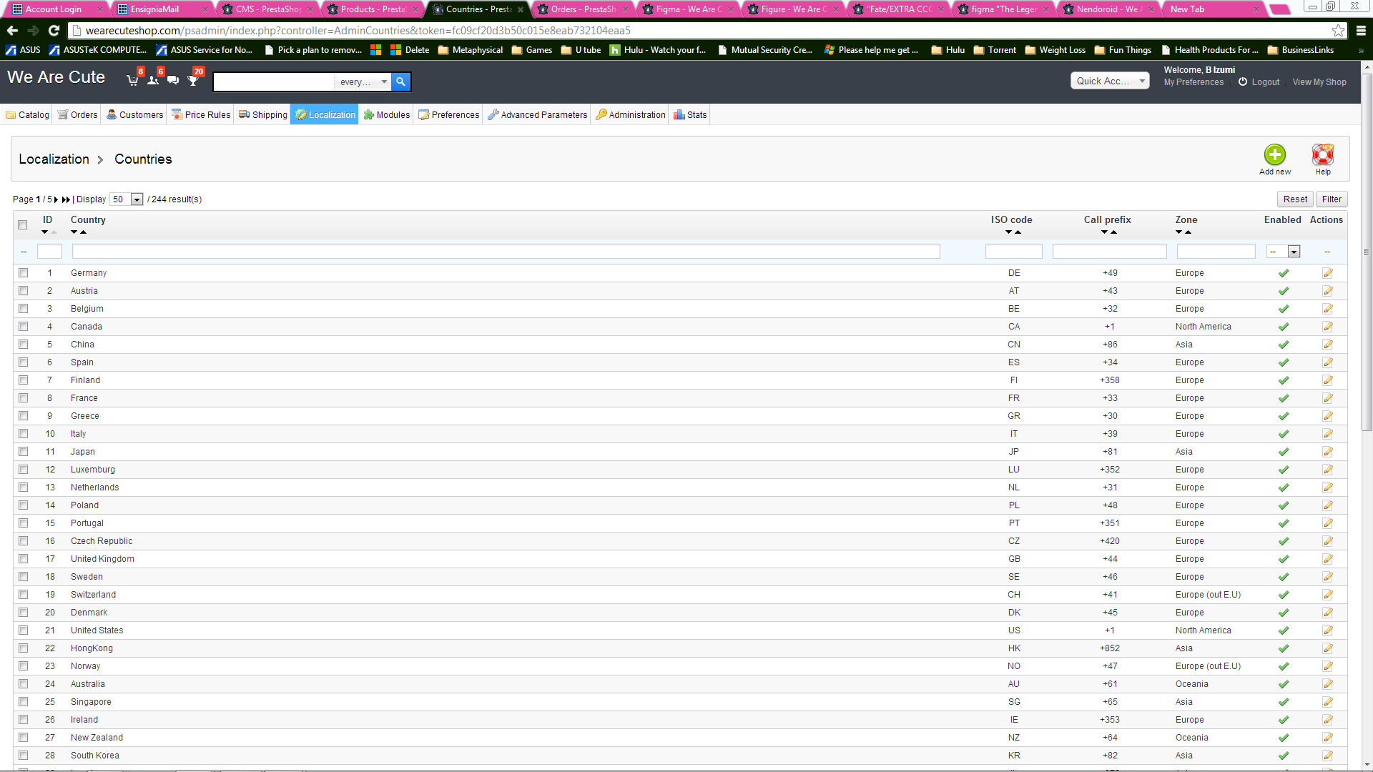Screen dimensions: 1373x772
Task: Open the Advanced Parameters menu
Action: (x=537, y=114)
